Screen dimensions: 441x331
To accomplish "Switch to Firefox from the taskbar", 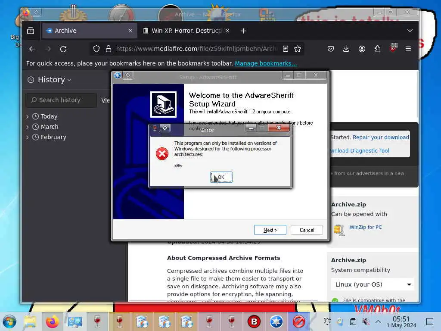I will click(x=52, y=322).
